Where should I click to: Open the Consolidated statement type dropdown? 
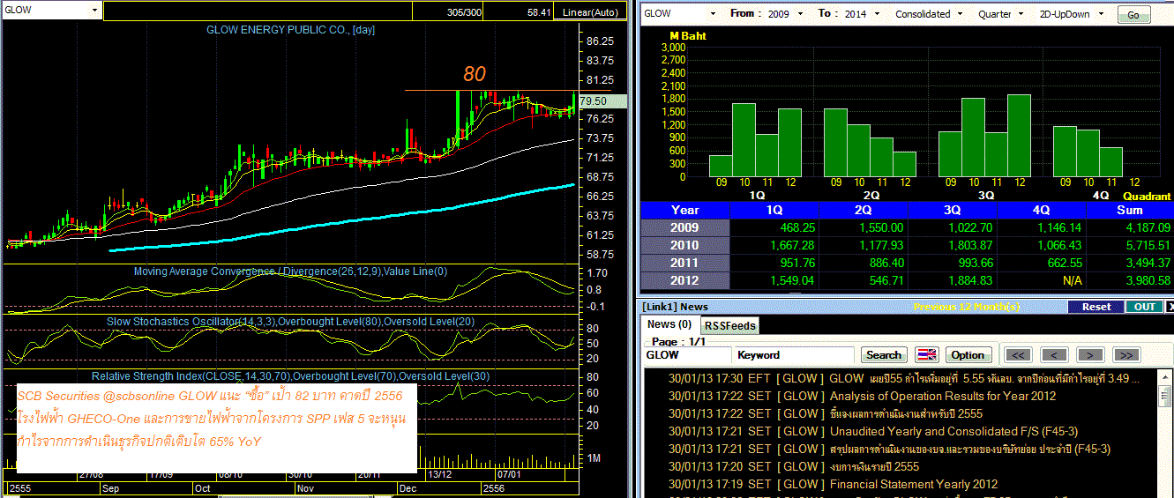(961, 14)
